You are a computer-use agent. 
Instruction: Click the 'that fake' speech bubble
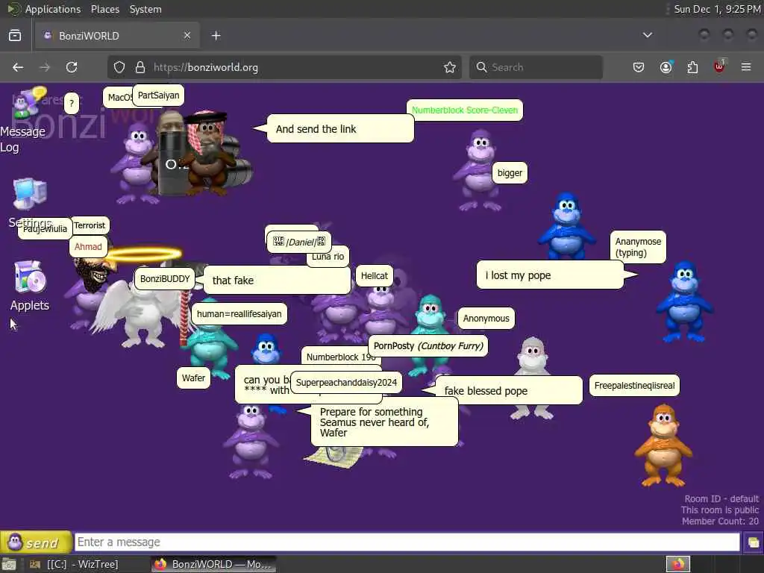click(276, 281)
